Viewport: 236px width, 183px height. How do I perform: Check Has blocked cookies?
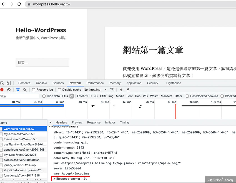click(187, 96)
